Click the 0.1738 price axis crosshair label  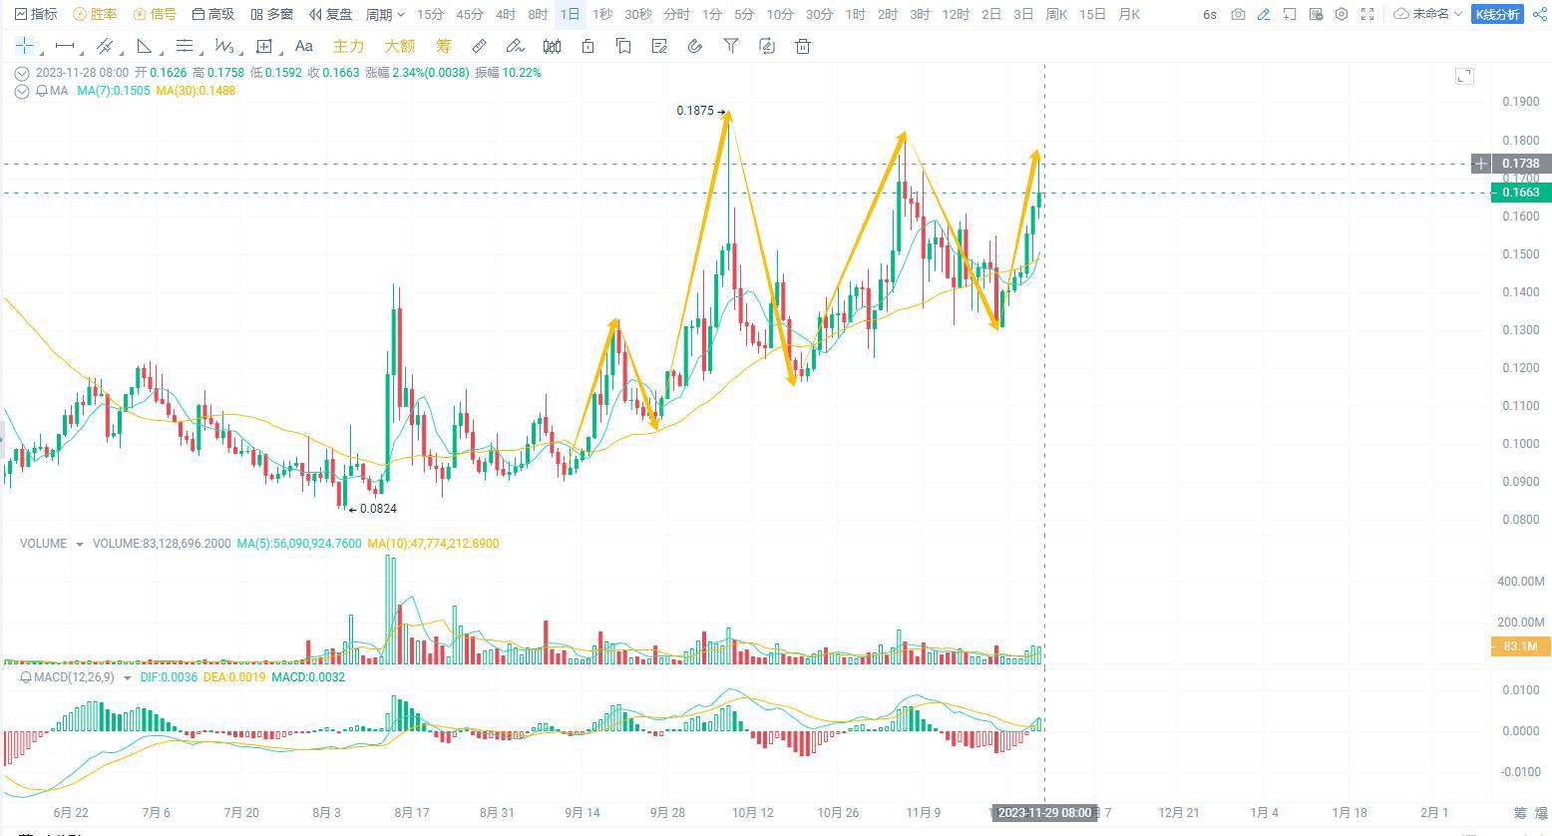coord(1520,164)
